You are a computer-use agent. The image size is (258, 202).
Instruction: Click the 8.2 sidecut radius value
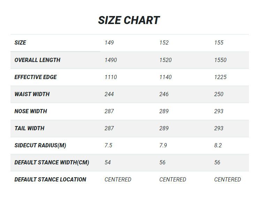218,146
